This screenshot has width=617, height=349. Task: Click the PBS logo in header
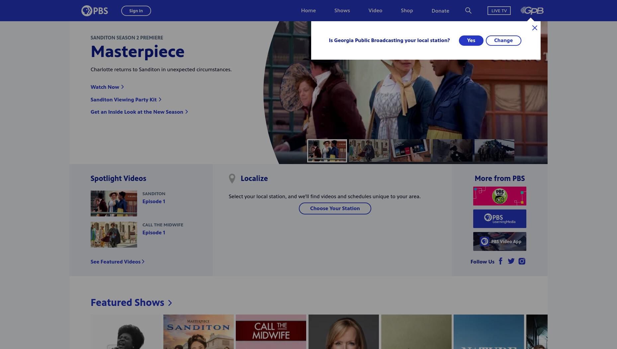(95, 11)
